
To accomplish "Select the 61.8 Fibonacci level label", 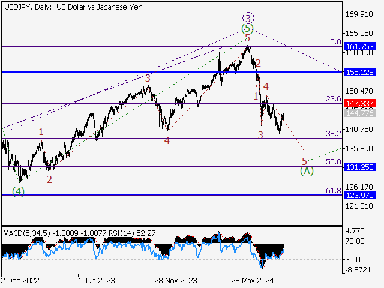I will pyautogui.click(x=334, y=190).
